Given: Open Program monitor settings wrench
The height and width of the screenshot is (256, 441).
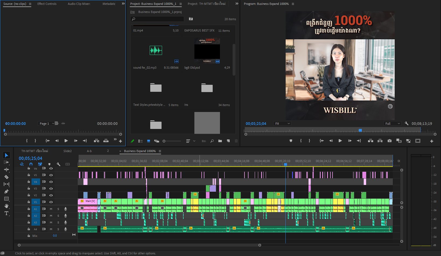Looking at the screenshot, I should (x=407, y=124).
